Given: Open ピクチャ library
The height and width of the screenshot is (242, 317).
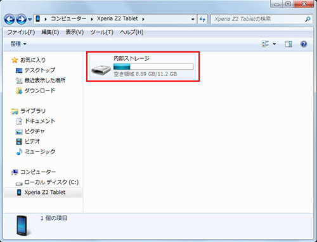Looking at the screenshot, I should coord(35,131).
